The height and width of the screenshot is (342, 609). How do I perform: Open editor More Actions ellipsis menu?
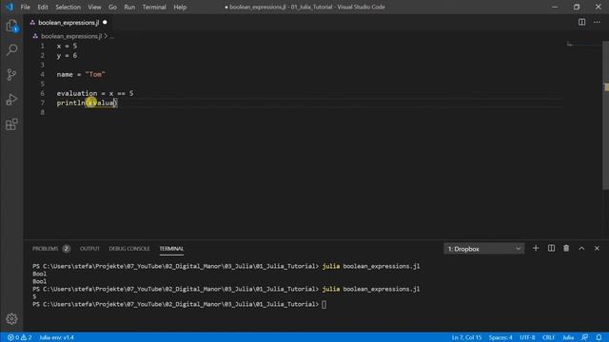click(x=597, y=22)
